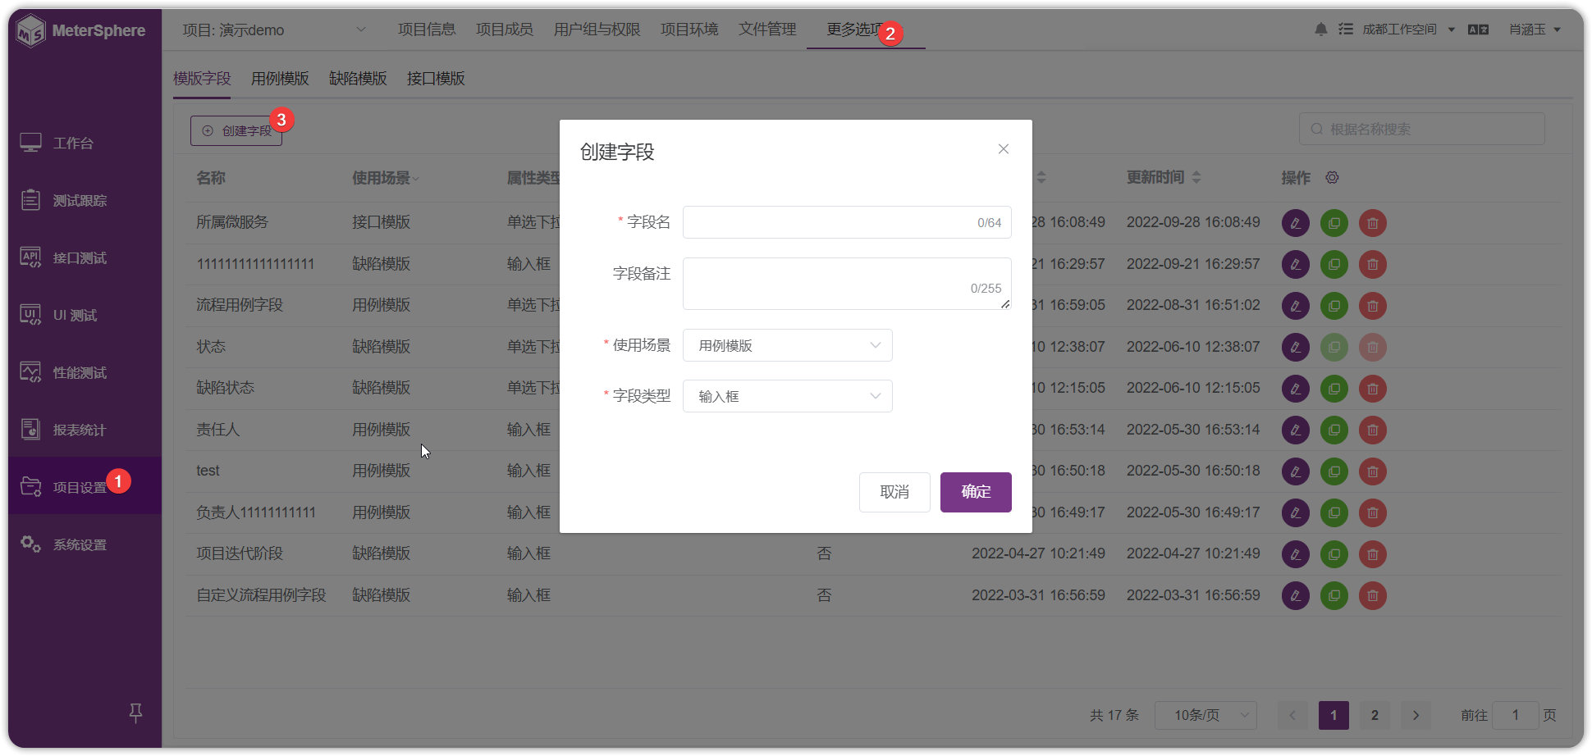This screenshot has width=1592, height=756.
Task: Copy the 项目迭代阶段 field row
Action: click(1334, 553)
